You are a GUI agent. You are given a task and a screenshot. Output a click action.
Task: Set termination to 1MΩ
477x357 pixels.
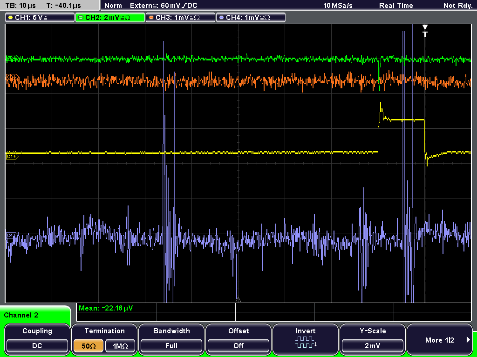click(x=120, y=346)
